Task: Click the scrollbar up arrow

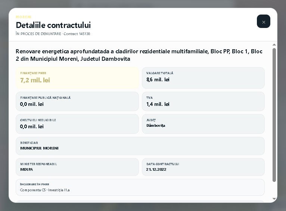Action: tap(274, 45)
